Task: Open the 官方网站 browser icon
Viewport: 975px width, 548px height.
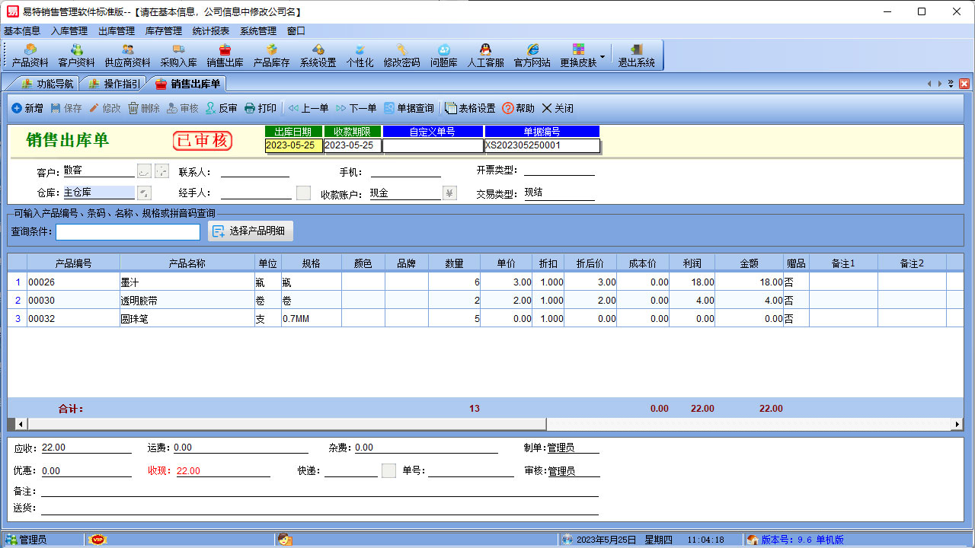Action: (532, 55)
